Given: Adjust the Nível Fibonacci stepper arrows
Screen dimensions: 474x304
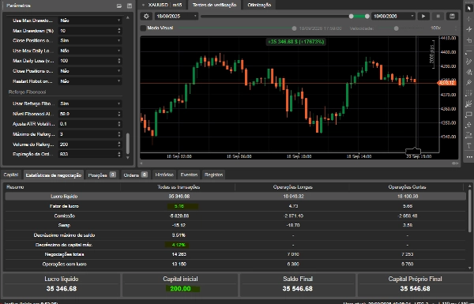Looking at the screenshot, I should point(119,114).
